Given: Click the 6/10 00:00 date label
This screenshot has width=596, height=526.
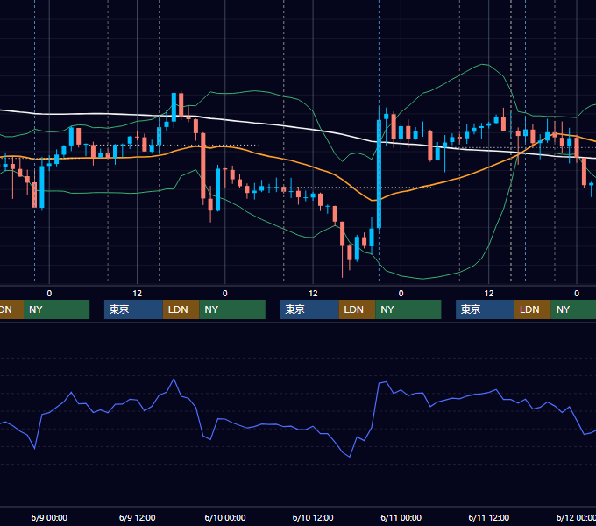Looking at the screenshot, I should pyautogui.click(x=225, y=517).
